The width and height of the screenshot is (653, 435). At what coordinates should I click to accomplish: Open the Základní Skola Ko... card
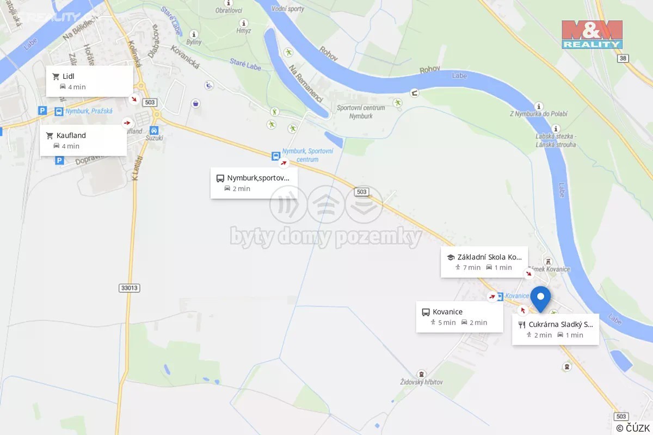click(x=484, y=262)
